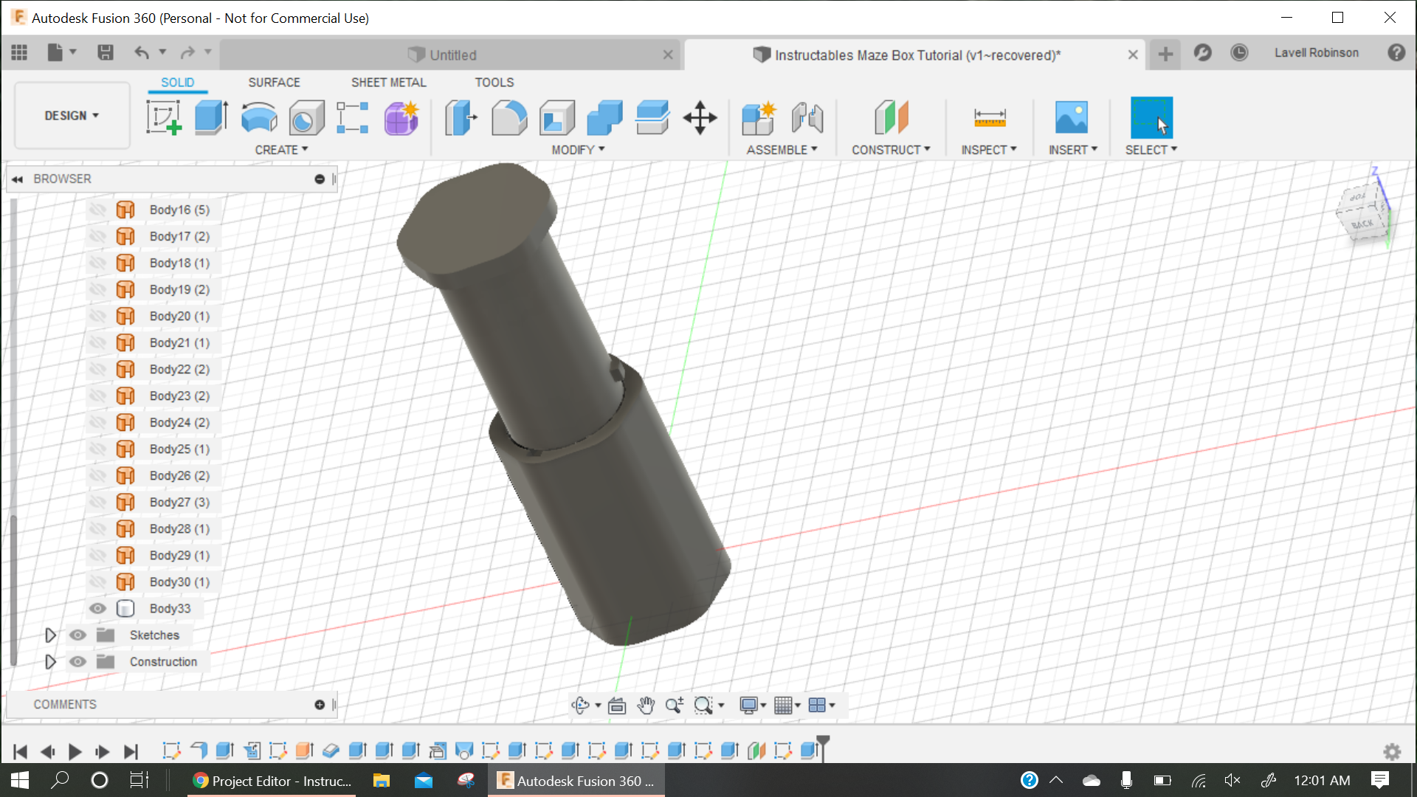Select the Fillet tool
This screenshot has height=797, width=1417.
tap(509, 117)
